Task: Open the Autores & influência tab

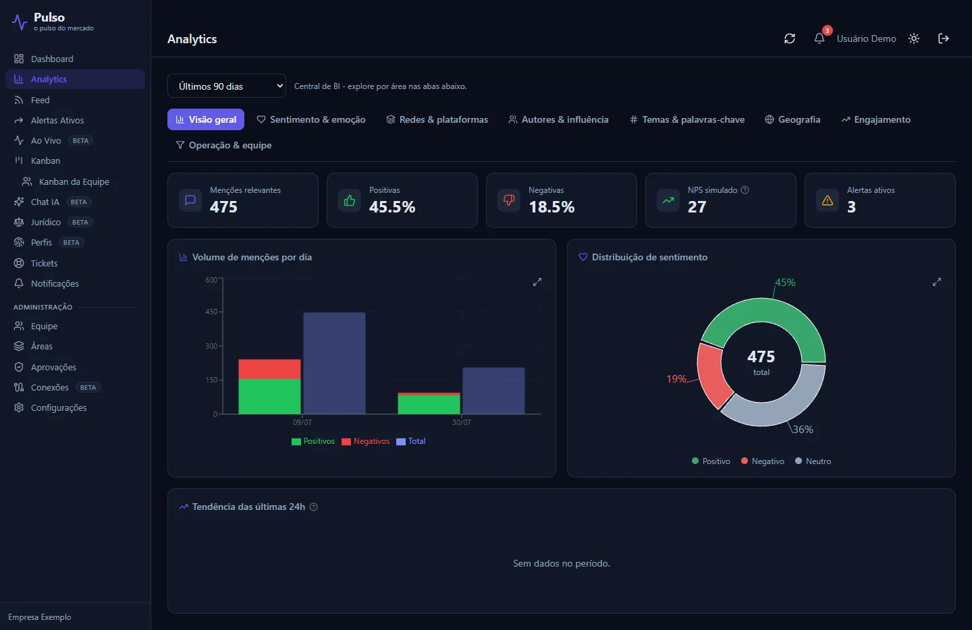Action: coord(558,119)
